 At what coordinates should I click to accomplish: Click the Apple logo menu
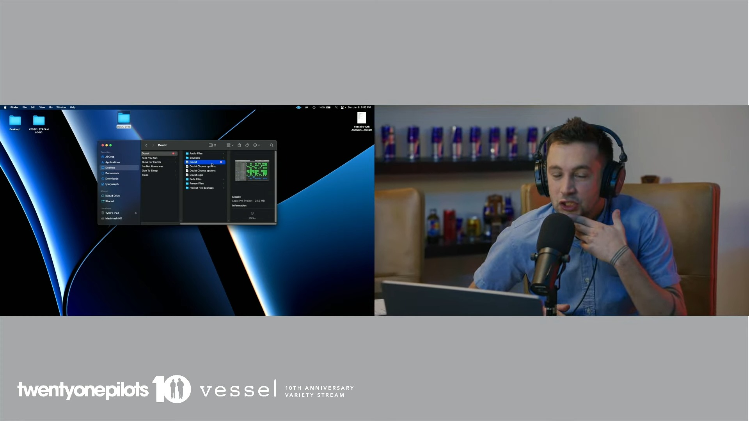(5, 107)
